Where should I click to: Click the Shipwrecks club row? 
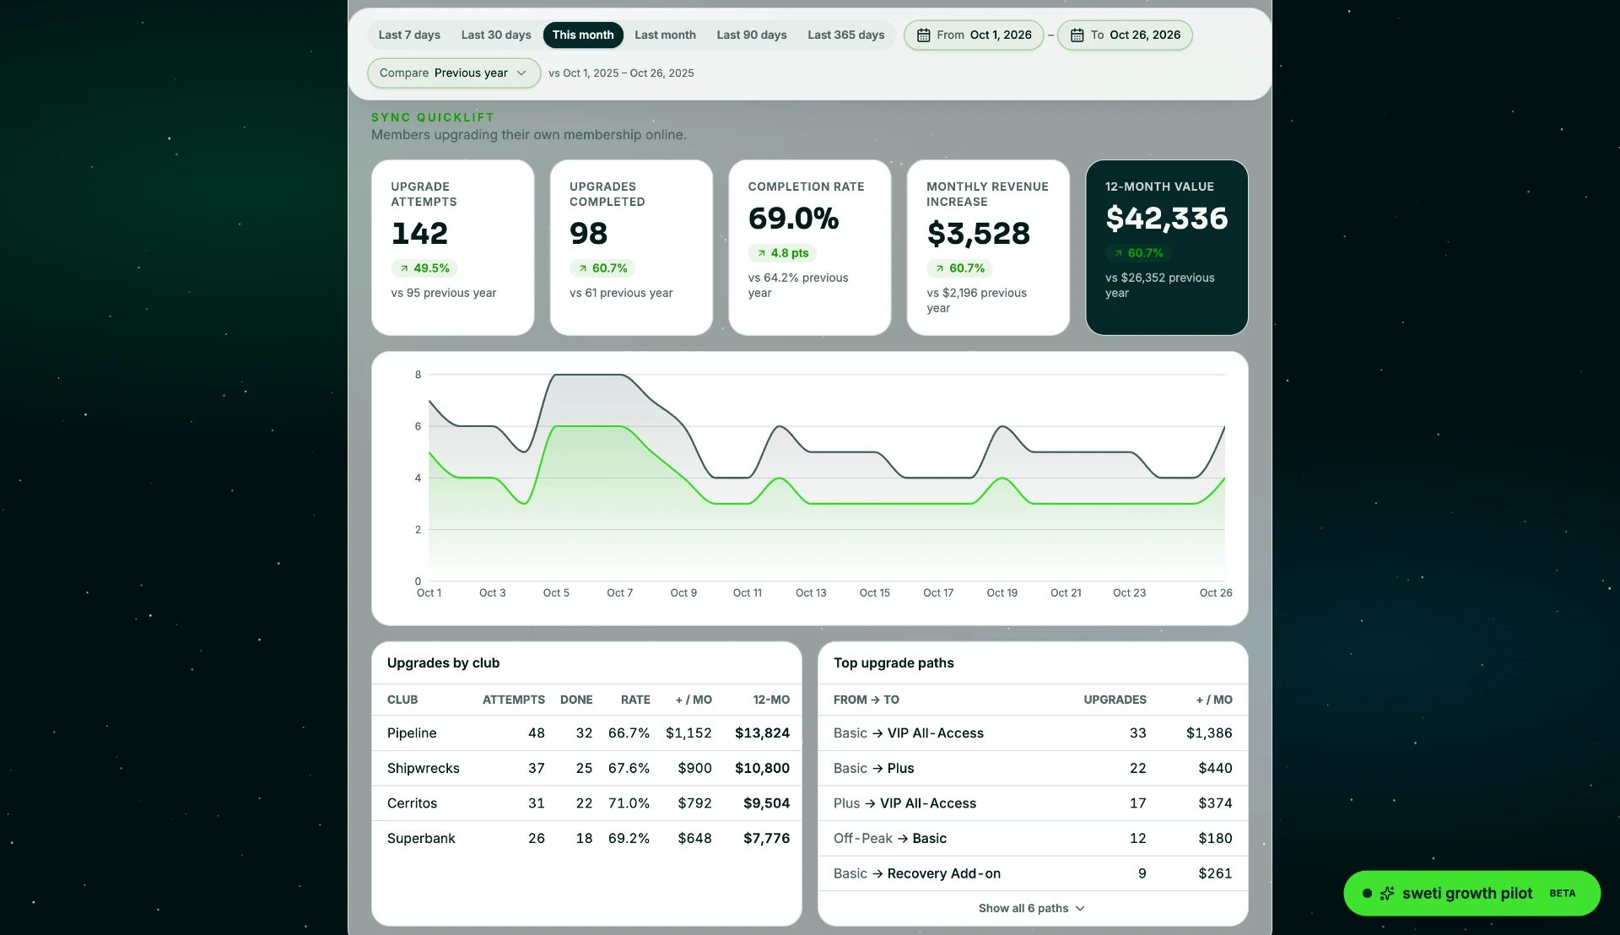click(586, 768)
